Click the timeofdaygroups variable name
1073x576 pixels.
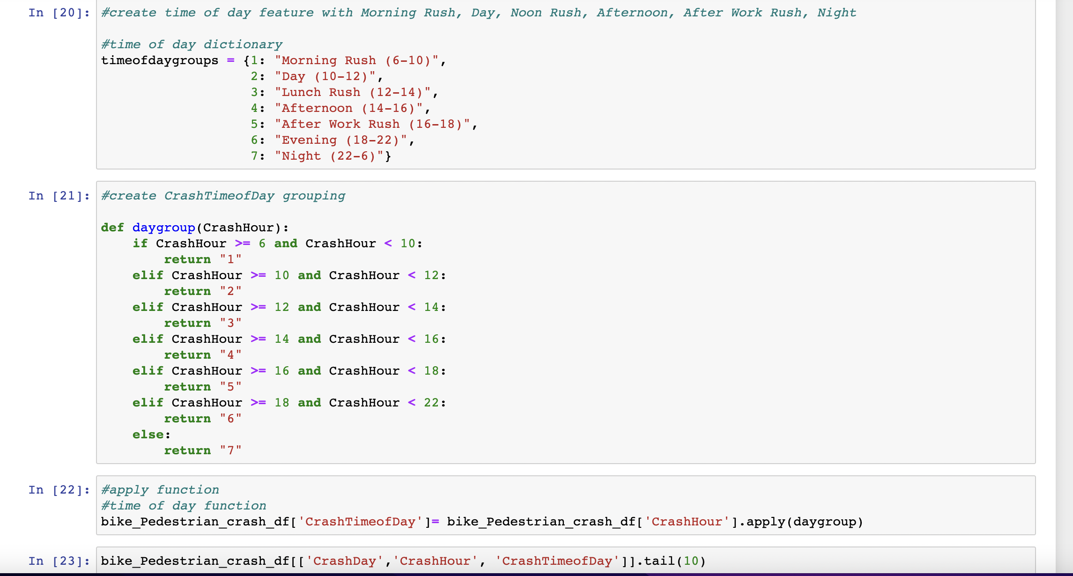pyautogui.click(x=160, y=60)
